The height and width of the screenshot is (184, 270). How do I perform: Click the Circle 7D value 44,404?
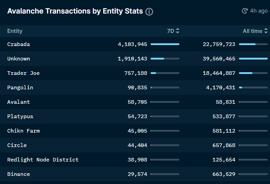137,145
